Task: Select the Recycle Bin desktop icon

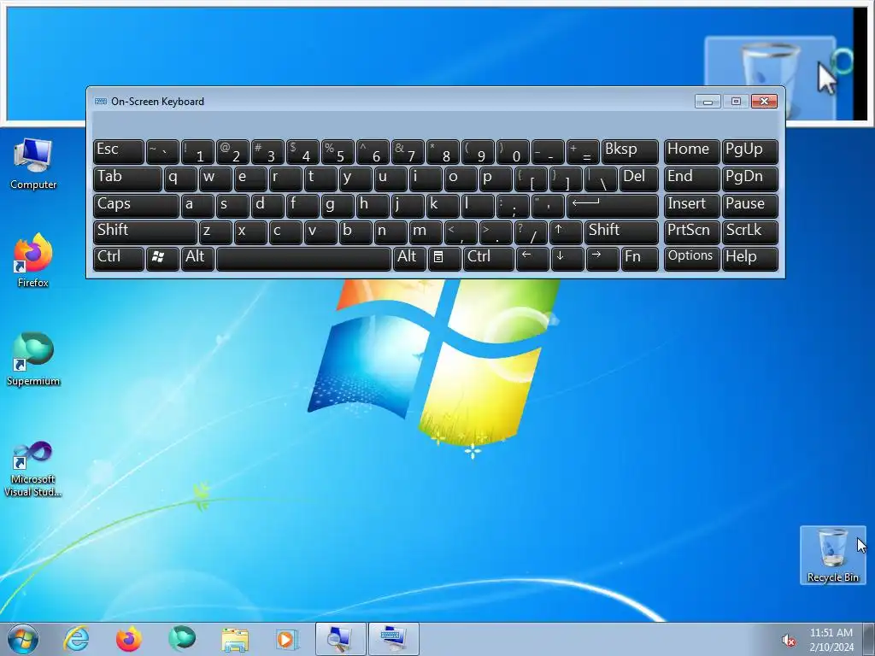Action: [832, 555]
